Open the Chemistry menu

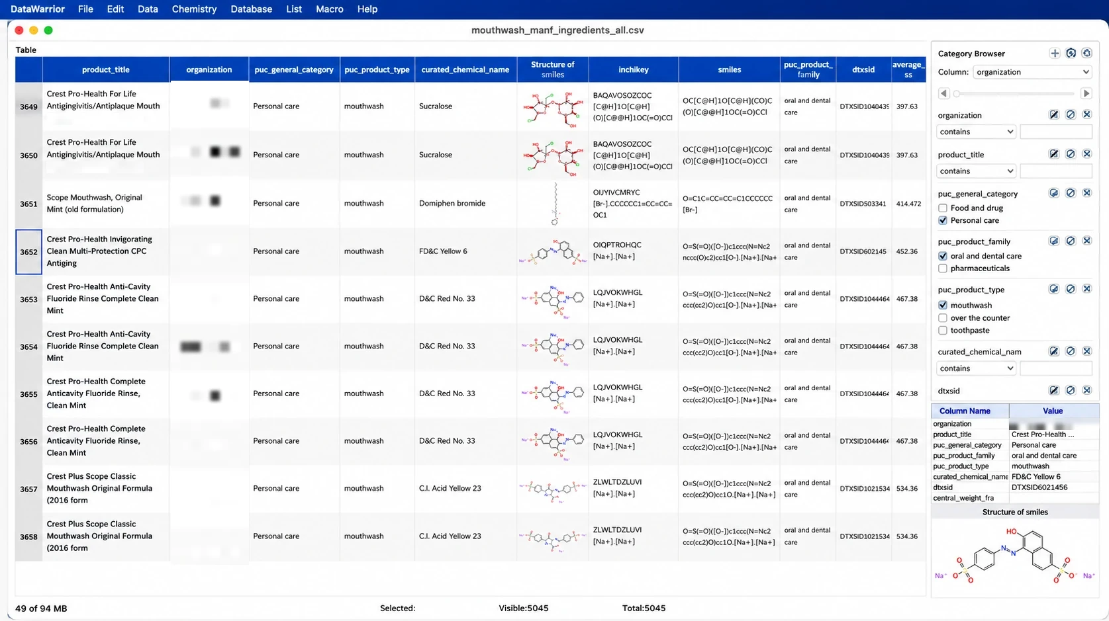click(x=194, y=9)
